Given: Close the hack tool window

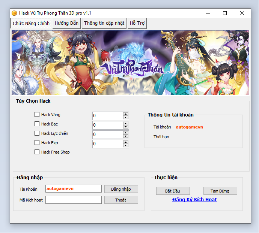Looking at the screenshot, I should (x=242, y=13).
